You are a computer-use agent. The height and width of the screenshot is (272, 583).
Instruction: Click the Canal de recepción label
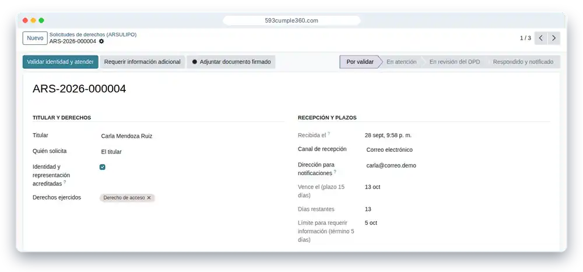tap(322, 149)
